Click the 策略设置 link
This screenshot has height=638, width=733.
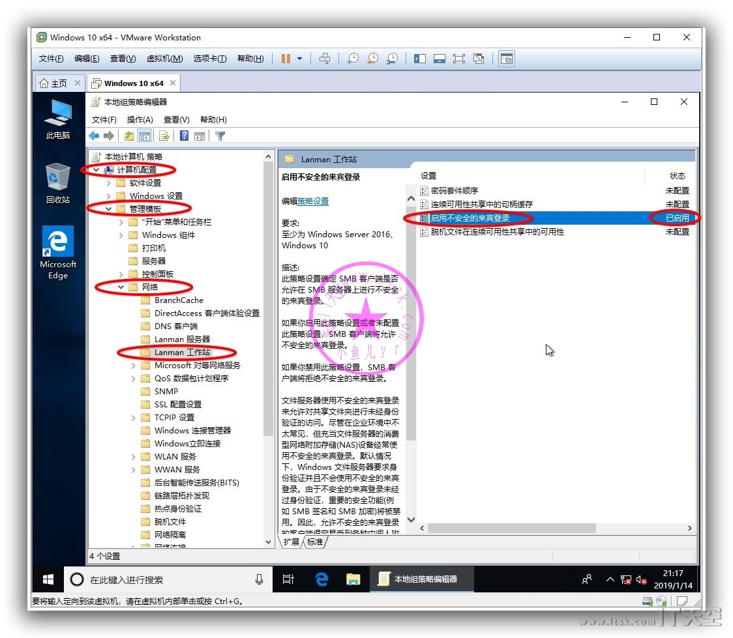click(313, 201)
